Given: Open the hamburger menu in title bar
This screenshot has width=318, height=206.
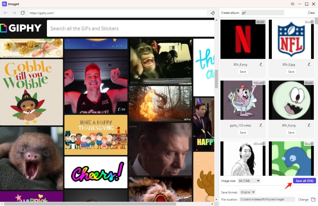Looking at the screenshot, I should coord(292,4).
